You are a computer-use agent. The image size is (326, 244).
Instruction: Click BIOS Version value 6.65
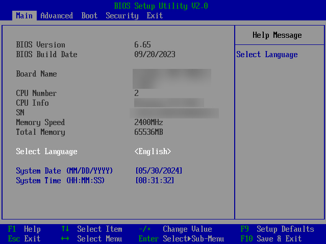(x=143, y=44)
